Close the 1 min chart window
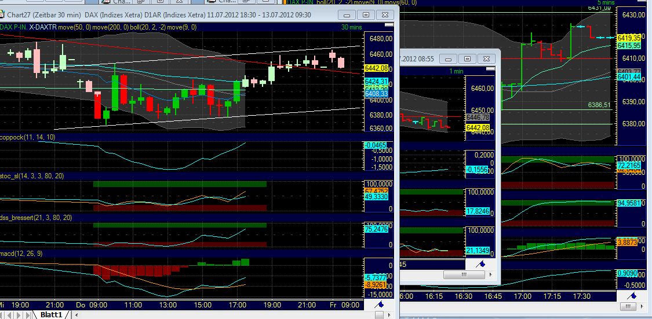The height and width of the screenshot is (319, 652). click(486, 59)
